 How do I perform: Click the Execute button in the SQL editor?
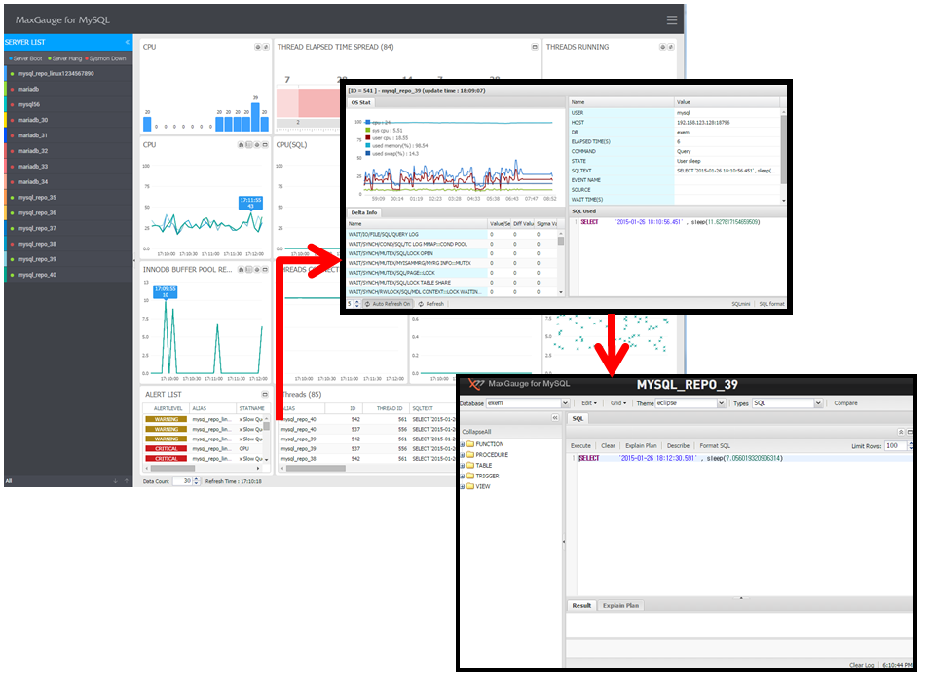tap(580, 446)
